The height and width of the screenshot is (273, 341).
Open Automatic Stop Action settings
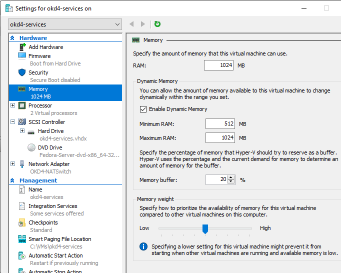coord(55,271)
